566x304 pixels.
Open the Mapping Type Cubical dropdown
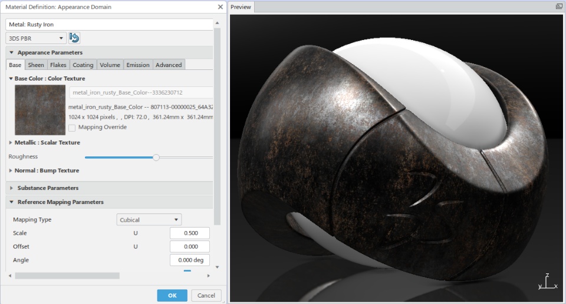pyautogui.click(x=149, y=220)
